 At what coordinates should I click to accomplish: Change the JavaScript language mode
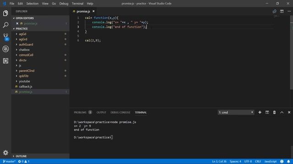(x=271, y=161)
